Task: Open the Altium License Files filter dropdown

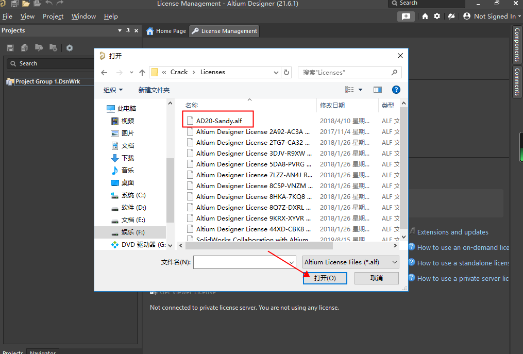Action: (350, 262)
